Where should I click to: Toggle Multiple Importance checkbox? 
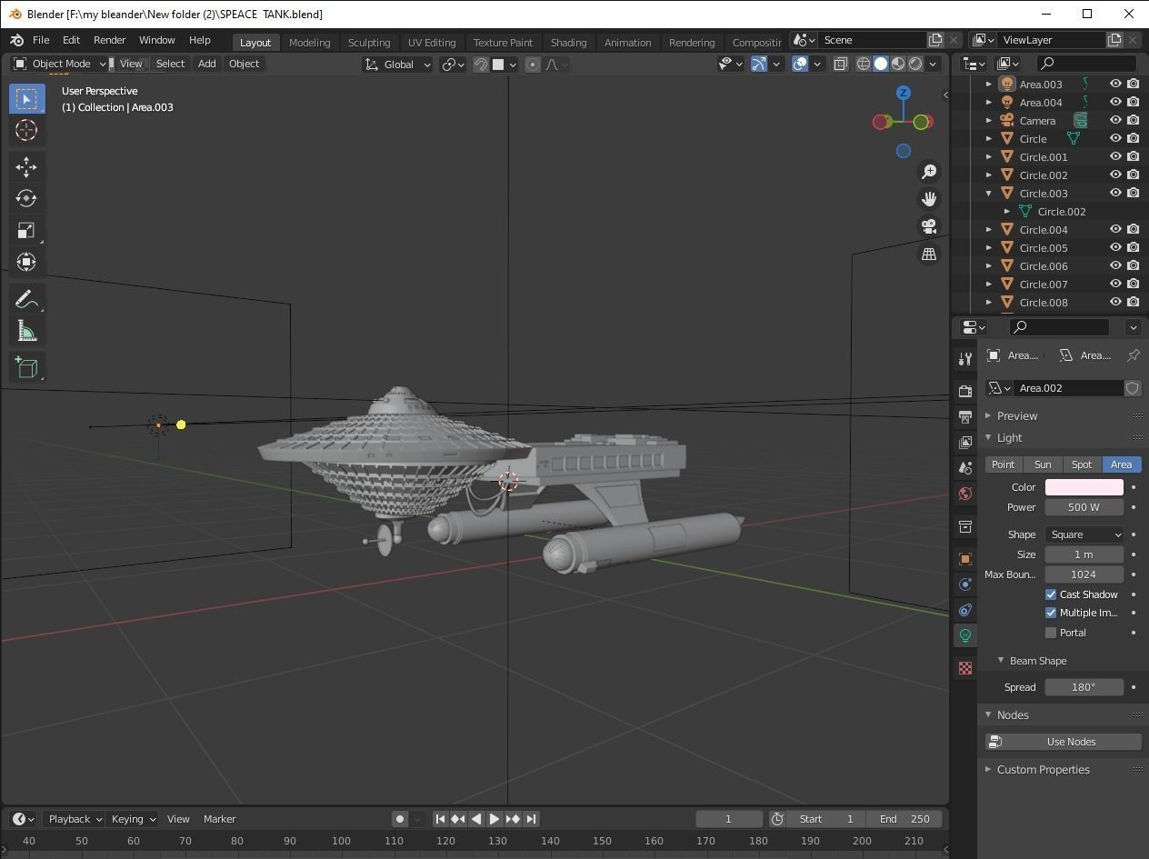click(x=1051, y=613)
